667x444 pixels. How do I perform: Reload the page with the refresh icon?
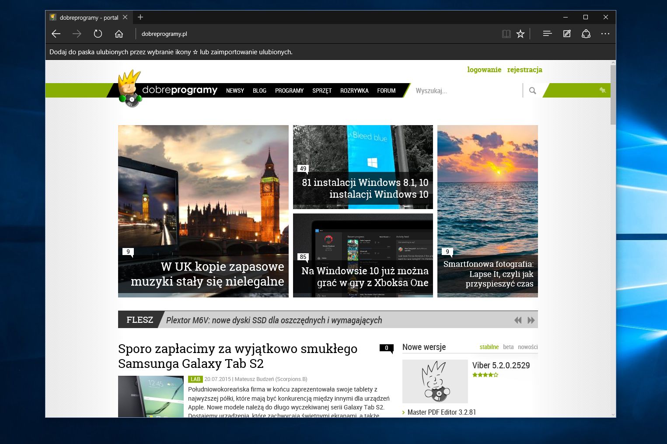(98, 34)
